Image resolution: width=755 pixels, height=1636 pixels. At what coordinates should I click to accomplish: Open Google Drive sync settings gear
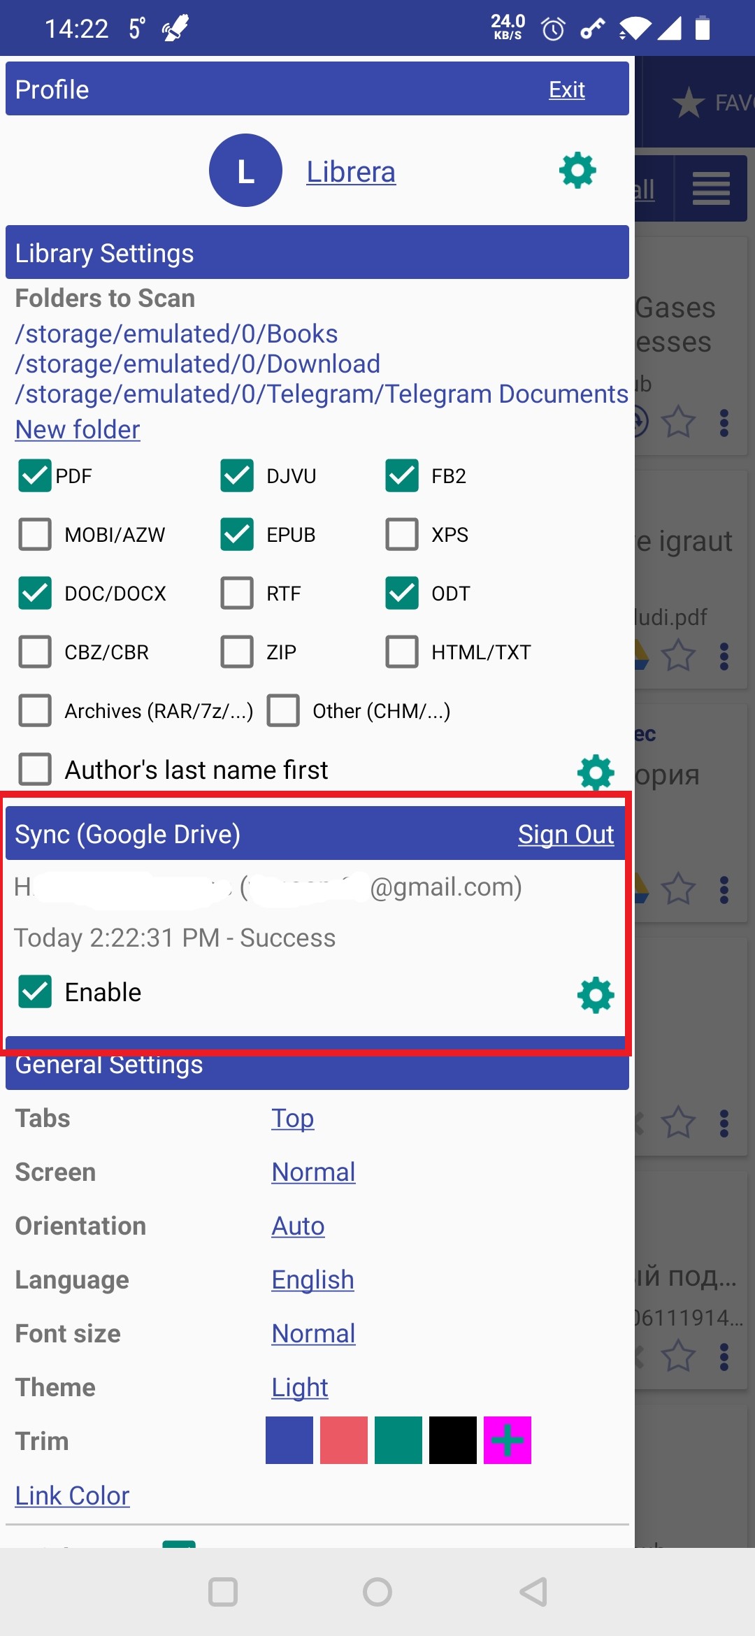tap(595, 995)
